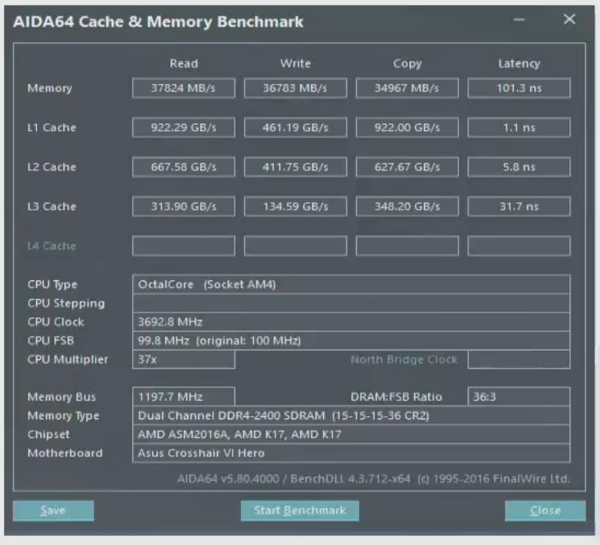Click the empty L4 Cache Read box
The height and width of the screenshot is (545, 600).
(x=183, y=246)
